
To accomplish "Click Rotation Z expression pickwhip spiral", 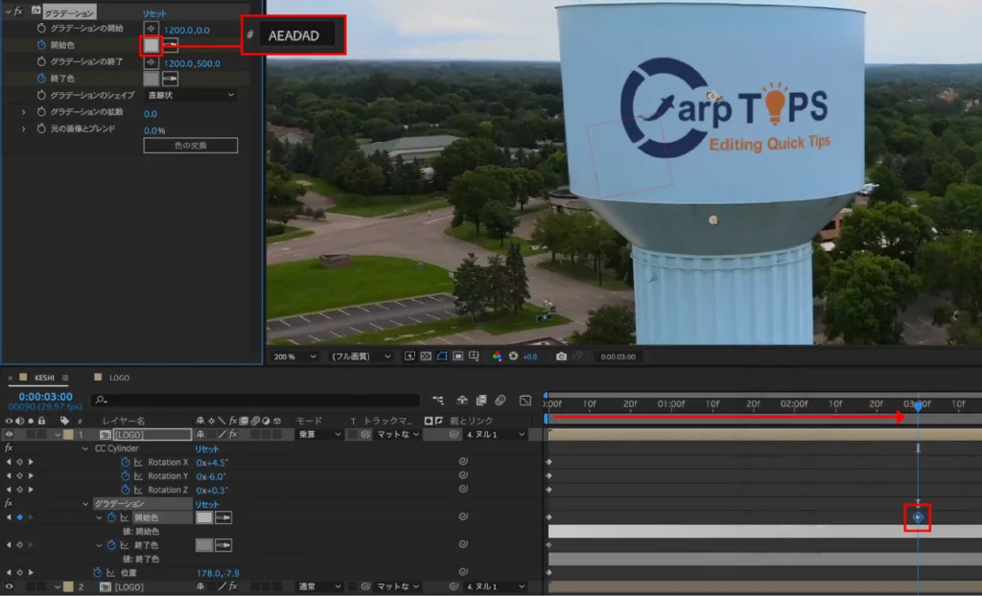I will (x=463, y=489).
